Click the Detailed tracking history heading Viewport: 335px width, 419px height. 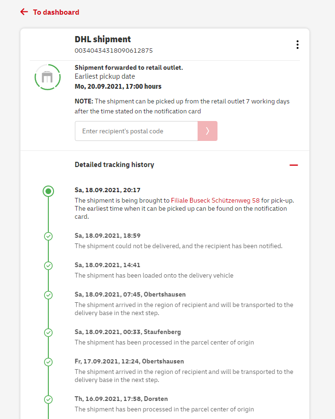pyautogui.click(x=114, y=165)
